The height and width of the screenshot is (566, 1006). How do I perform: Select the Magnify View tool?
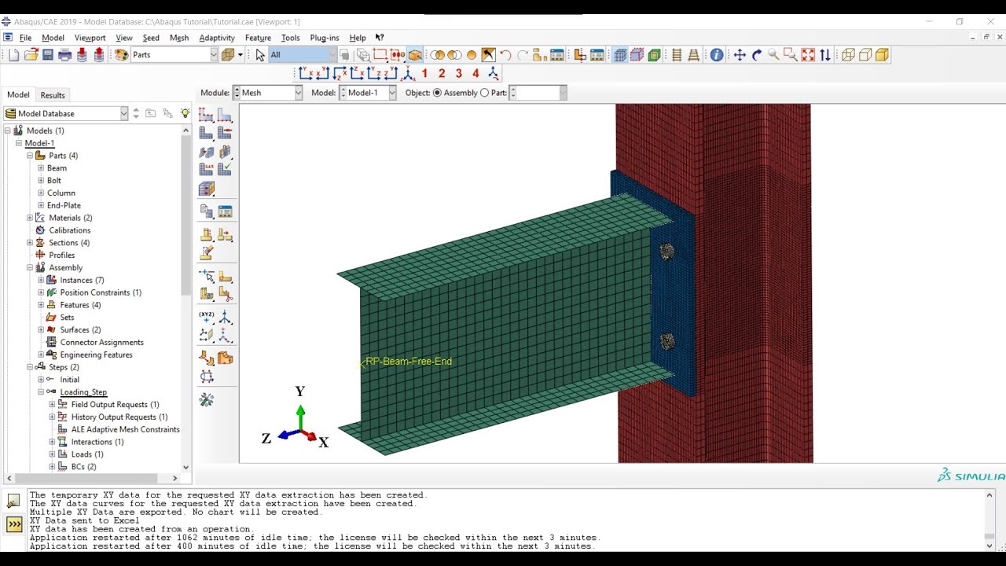[773, 55]
